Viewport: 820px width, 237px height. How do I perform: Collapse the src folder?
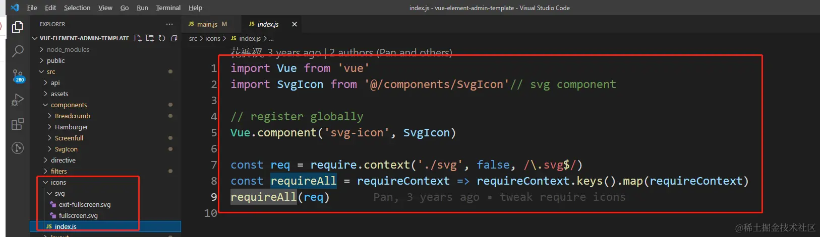[x=51, y=71]
